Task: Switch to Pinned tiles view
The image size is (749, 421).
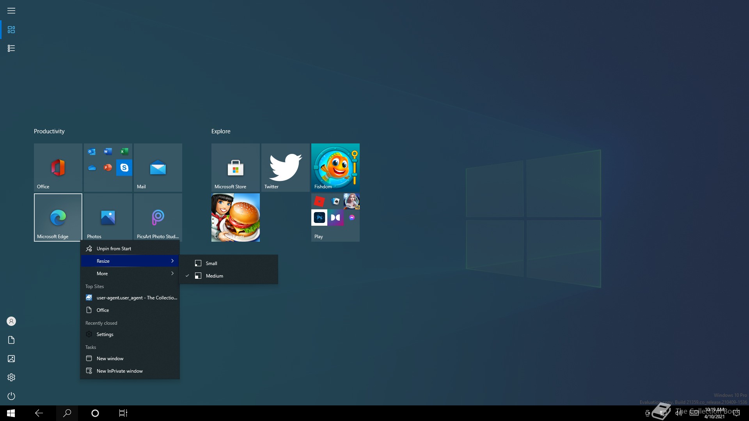Action: [11, 30]
